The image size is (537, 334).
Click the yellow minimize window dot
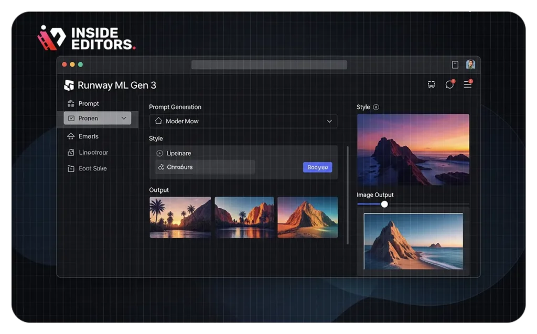(x=72, y=64)
